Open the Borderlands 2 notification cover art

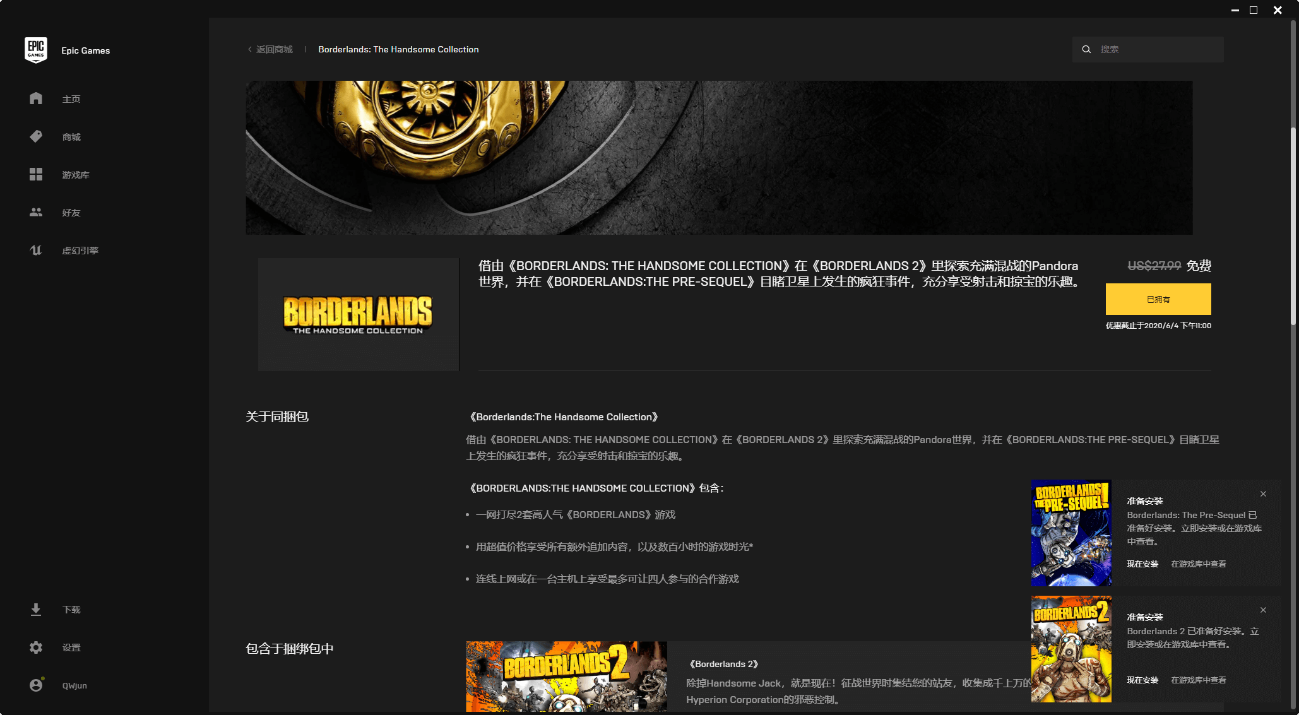pyautogui.click(x=1071, y=649)
